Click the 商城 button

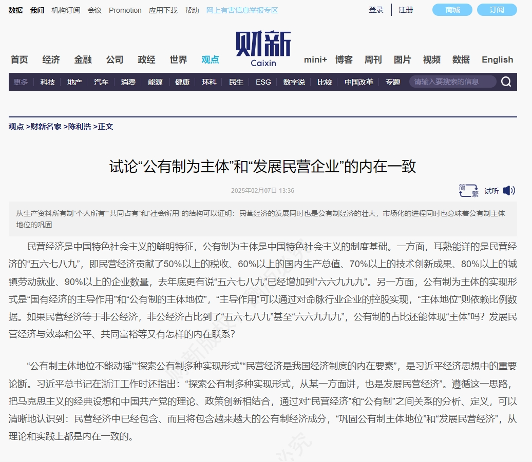pyautogui.click(x=452, y=10)
